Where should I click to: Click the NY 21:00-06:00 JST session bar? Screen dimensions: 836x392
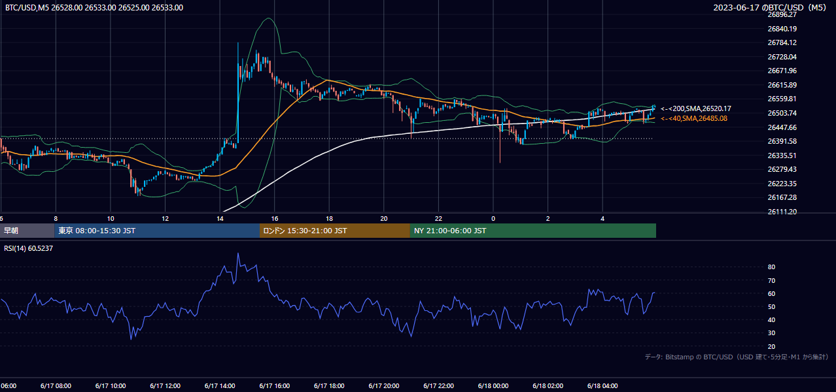[533, 231]
